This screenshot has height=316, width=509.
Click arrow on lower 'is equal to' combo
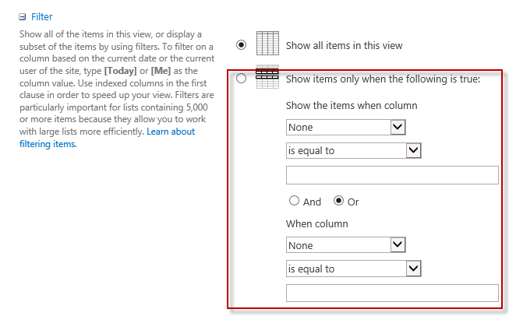[x=414, y=269]
